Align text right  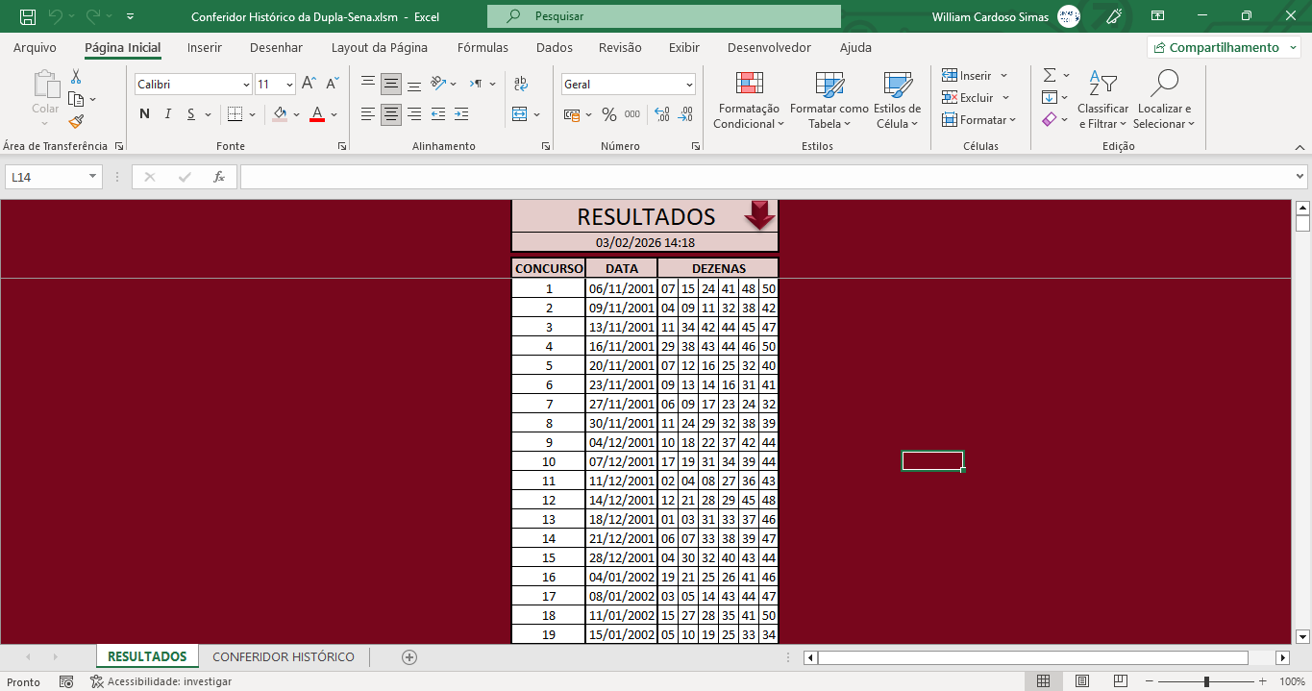[x=414, y=114]
